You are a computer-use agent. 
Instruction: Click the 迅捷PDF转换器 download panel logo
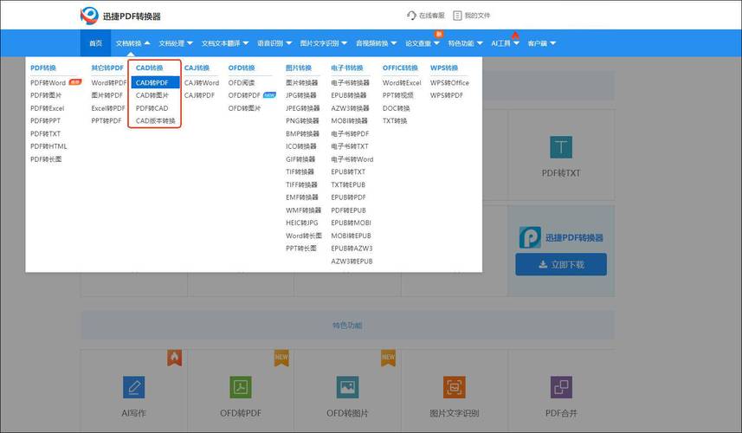[530, 237]
